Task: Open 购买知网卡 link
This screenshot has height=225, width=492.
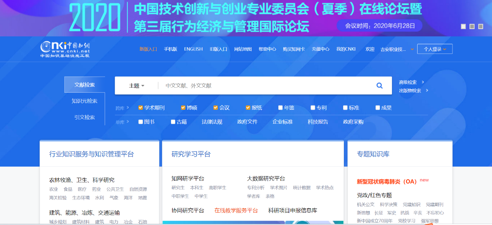Action: 294,49
